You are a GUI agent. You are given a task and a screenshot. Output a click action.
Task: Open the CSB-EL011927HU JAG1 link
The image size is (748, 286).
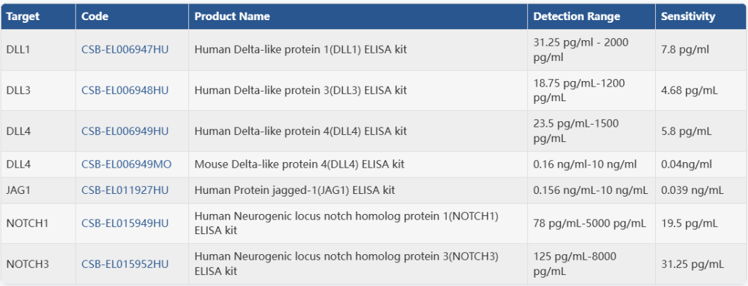point(125,190)
